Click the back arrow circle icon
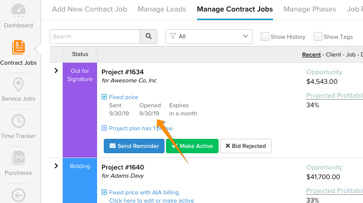The height and width of the screenshot is (203, 363). tap(18, 195)
